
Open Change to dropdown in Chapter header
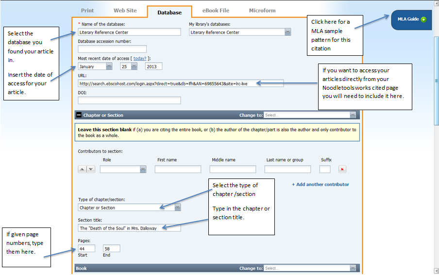[353, 115]
